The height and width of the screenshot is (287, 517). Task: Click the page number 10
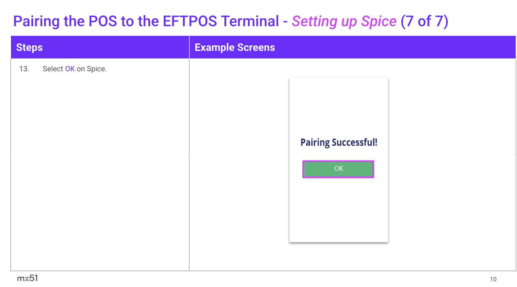(493, 279)
